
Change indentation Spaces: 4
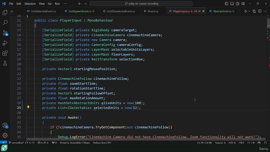[220, 143]
